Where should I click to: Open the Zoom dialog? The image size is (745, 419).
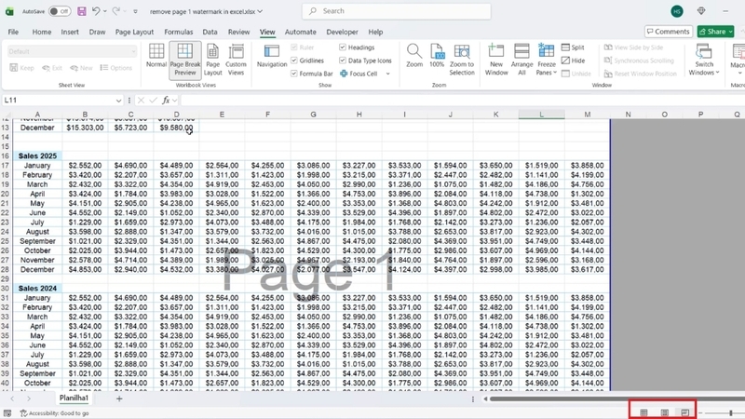pyautogui.click(x=414, y=56)
